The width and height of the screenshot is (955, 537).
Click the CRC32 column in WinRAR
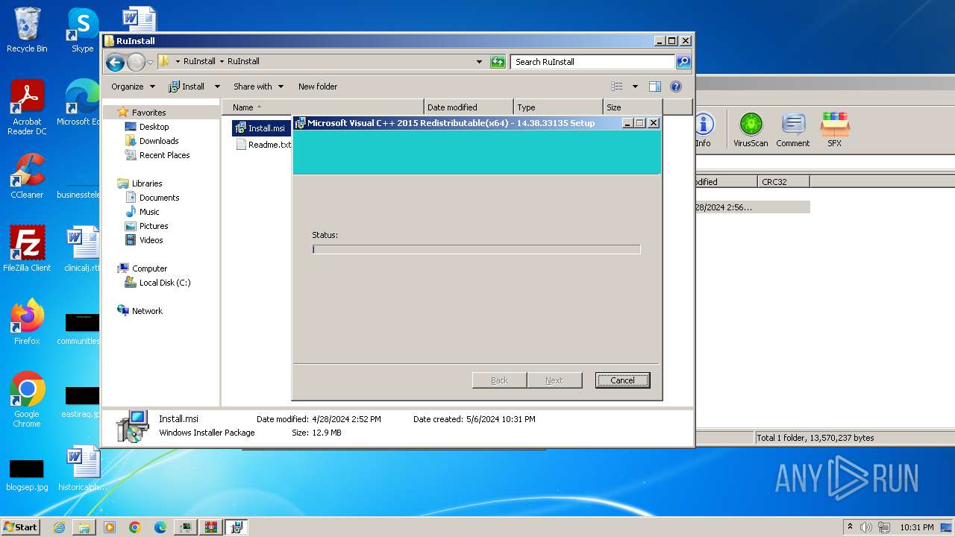(x=783, y=182)
